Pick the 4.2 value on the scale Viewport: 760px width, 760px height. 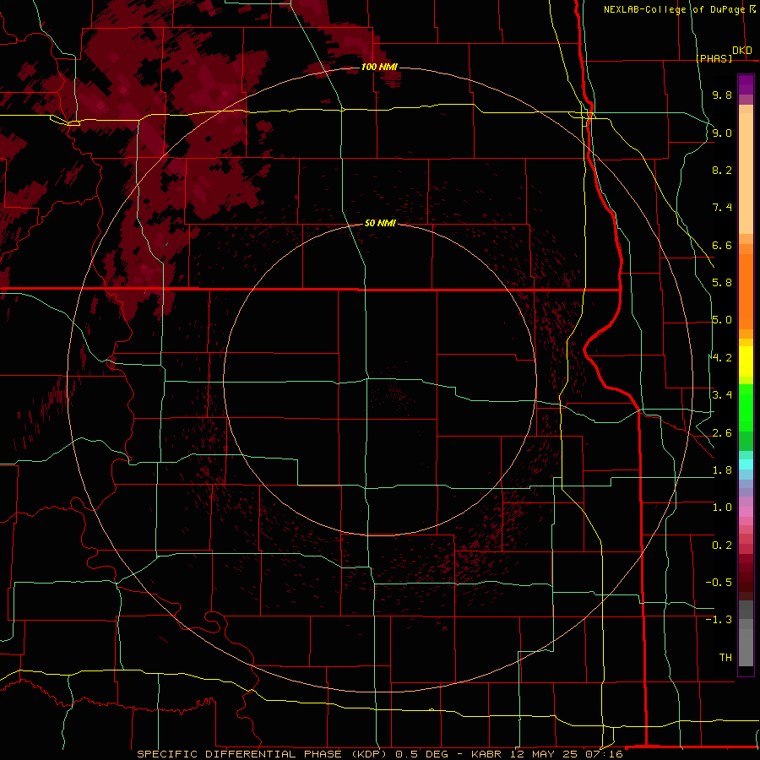click(x=722, y=358)
